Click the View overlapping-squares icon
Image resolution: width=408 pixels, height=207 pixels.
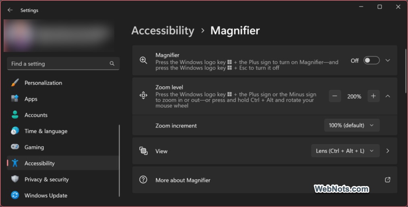click(143, 151)
